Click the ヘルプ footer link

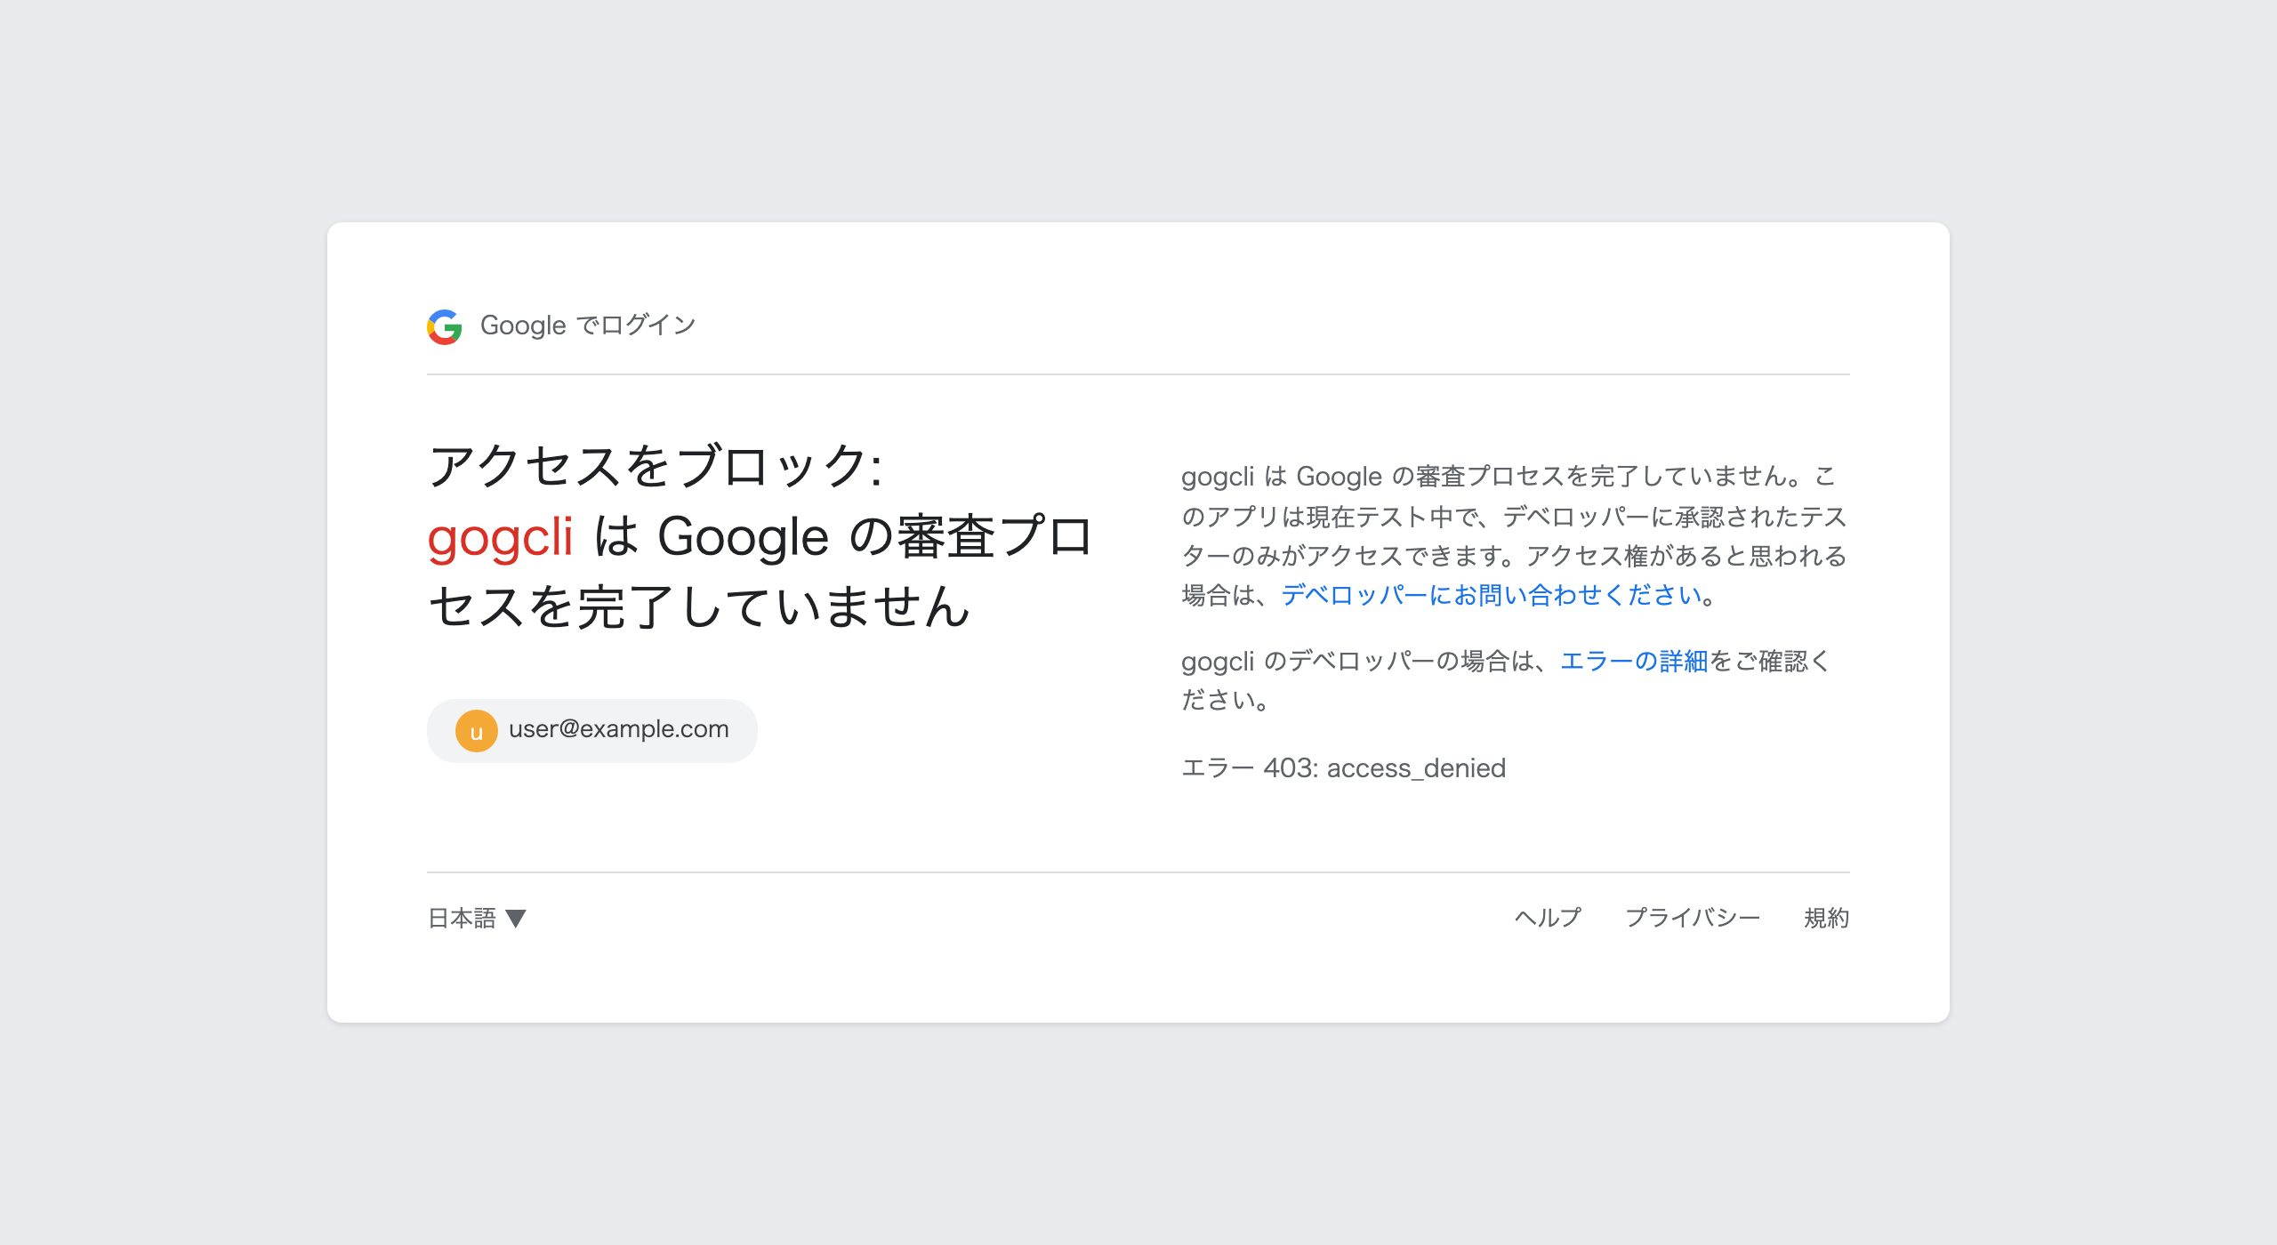pyautogui.click(x=1548, y=918)
